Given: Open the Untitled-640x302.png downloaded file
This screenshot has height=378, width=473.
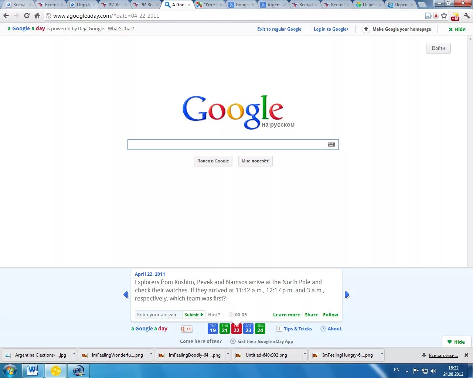Looking at the screenshot, I should 267,355.
